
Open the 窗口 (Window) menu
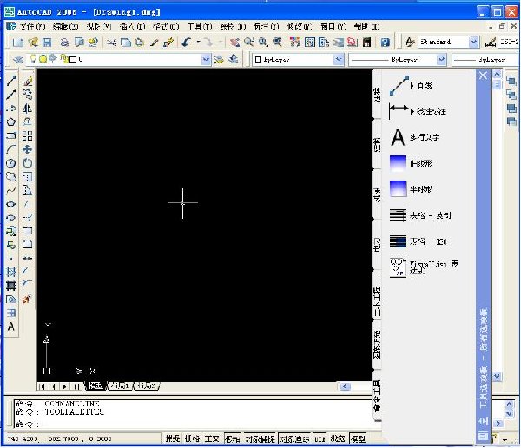[333, 26]
